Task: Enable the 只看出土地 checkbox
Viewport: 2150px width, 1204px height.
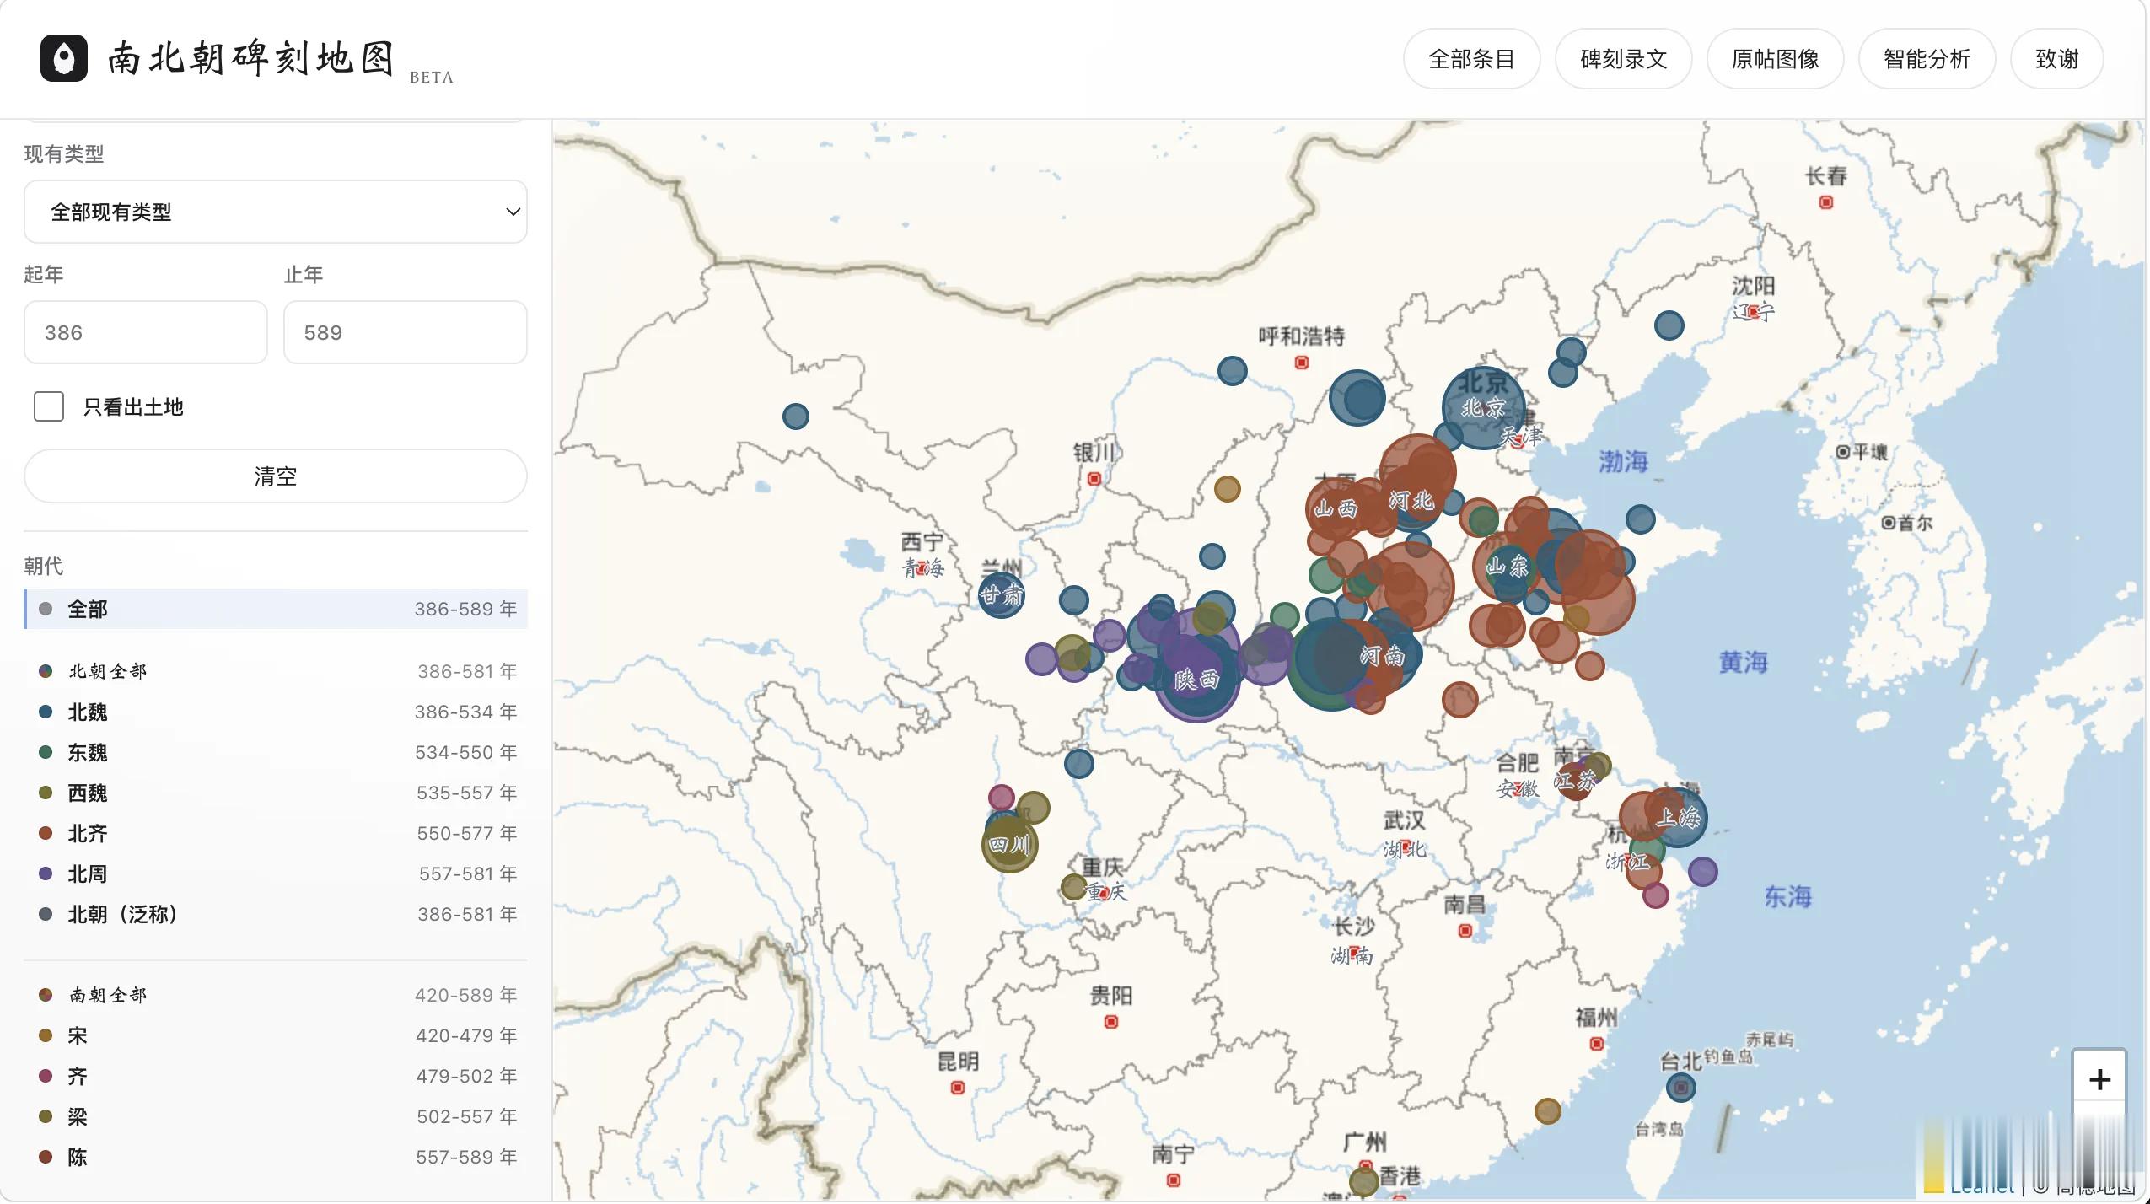Action: pos(49,406)
